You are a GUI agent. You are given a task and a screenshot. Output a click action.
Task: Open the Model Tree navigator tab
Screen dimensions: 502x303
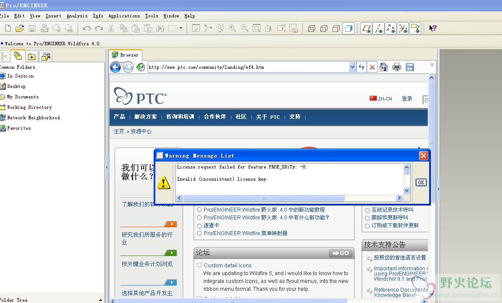click(x=4, y=57)
